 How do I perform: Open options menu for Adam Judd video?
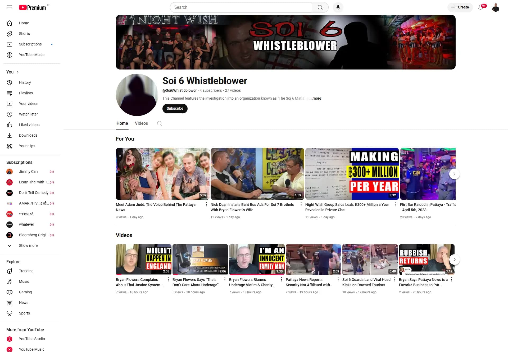[x=206, y=204]
